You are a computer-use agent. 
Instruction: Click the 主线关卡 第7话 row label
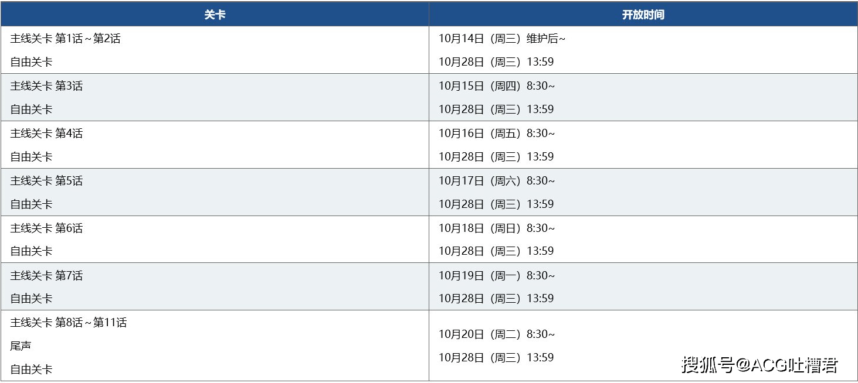point(46,276)
